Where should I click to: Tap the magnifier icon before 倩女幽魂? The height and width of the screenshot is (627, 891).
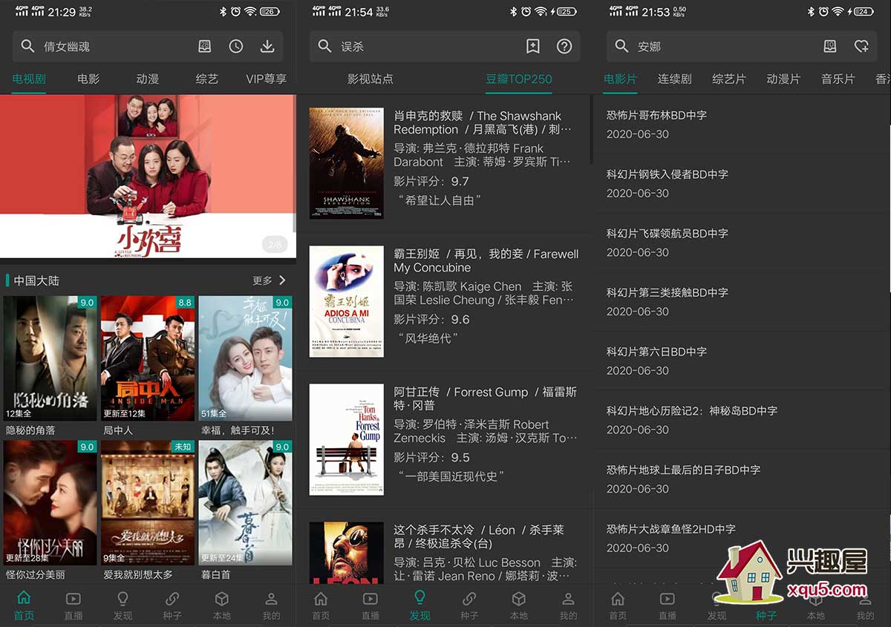[27, 46]
